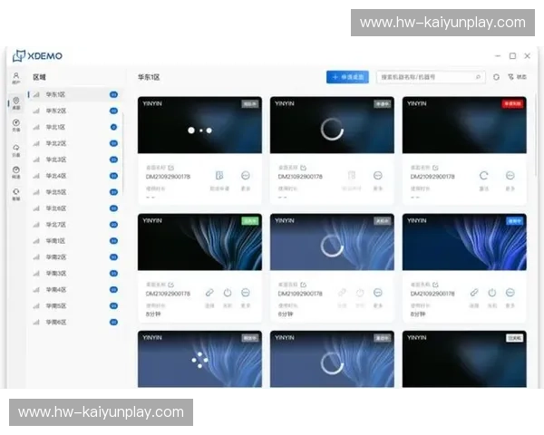544x435 pixels.
Task: Open the thumbnail with blue status badge
Action: 464,242
